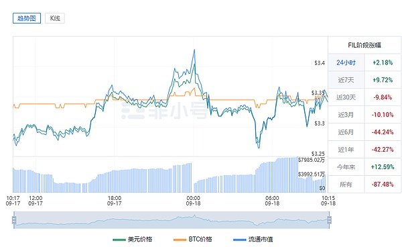Click the +9.72% seven-day change value

(x=383, y=80)
